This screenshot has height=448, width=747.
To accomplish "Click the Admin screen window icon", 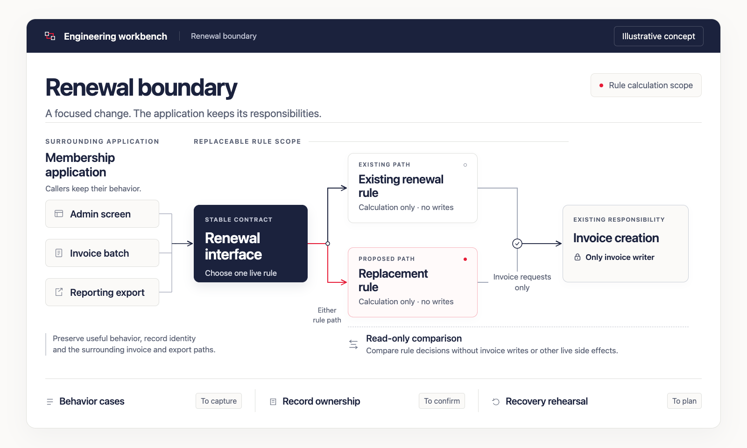I will tap(59, 214).
